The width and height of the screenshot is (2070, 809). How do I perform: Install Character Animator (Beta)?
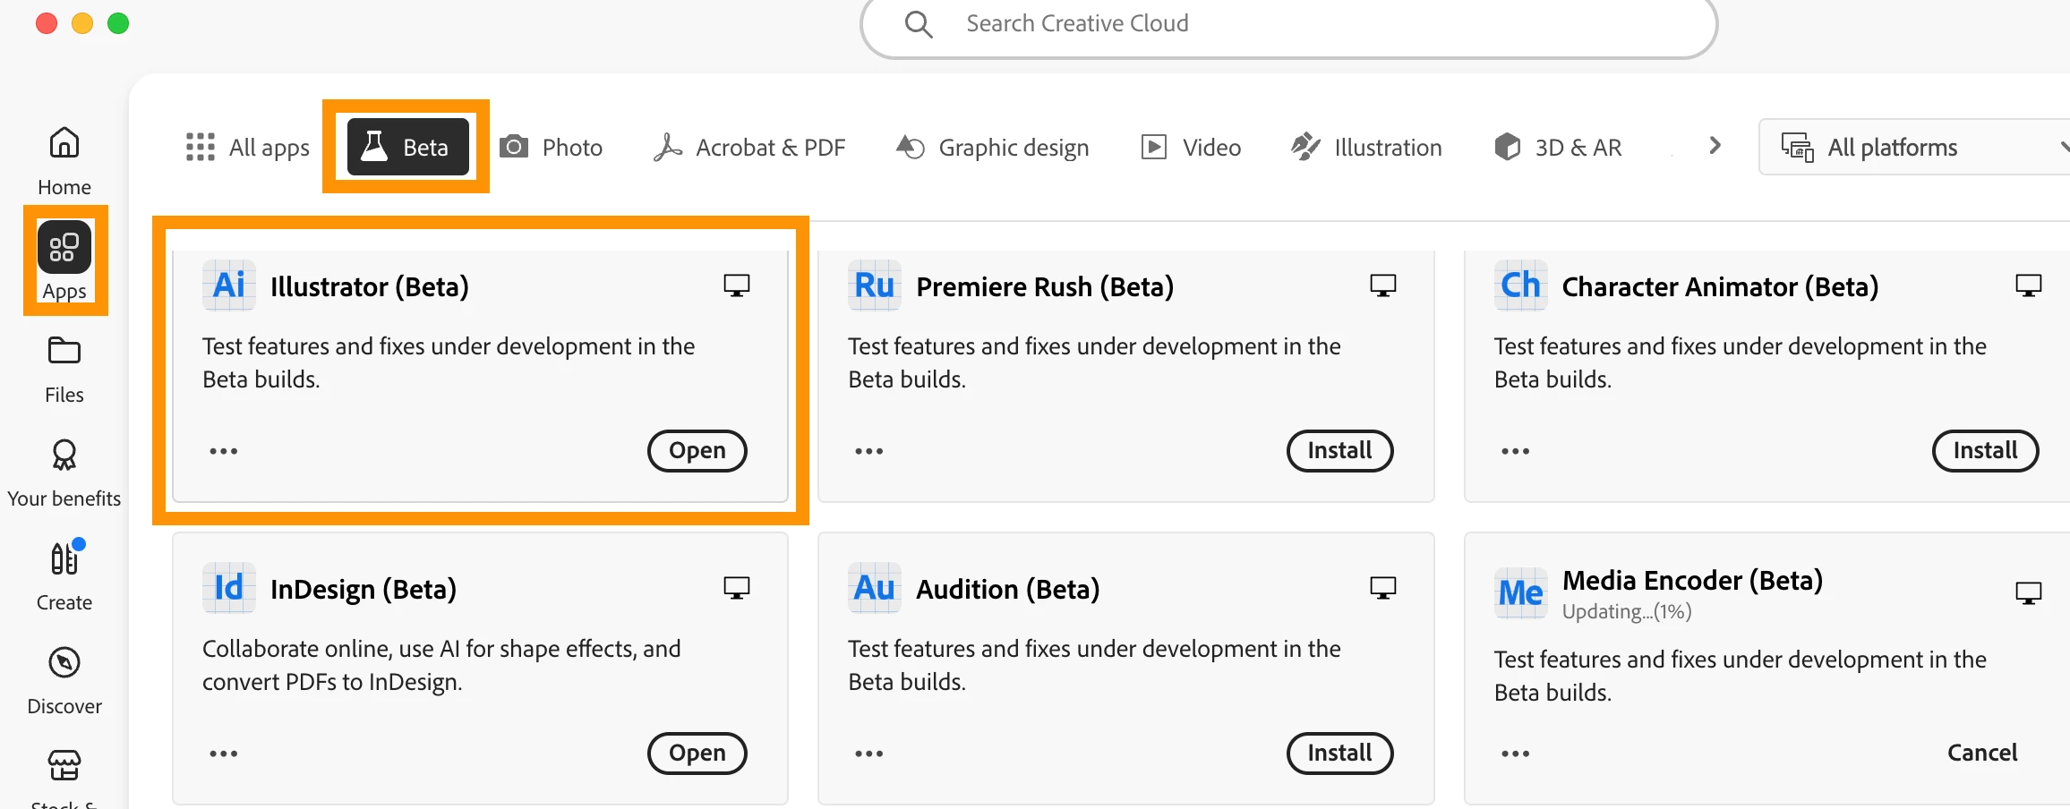pos(1985,451)
